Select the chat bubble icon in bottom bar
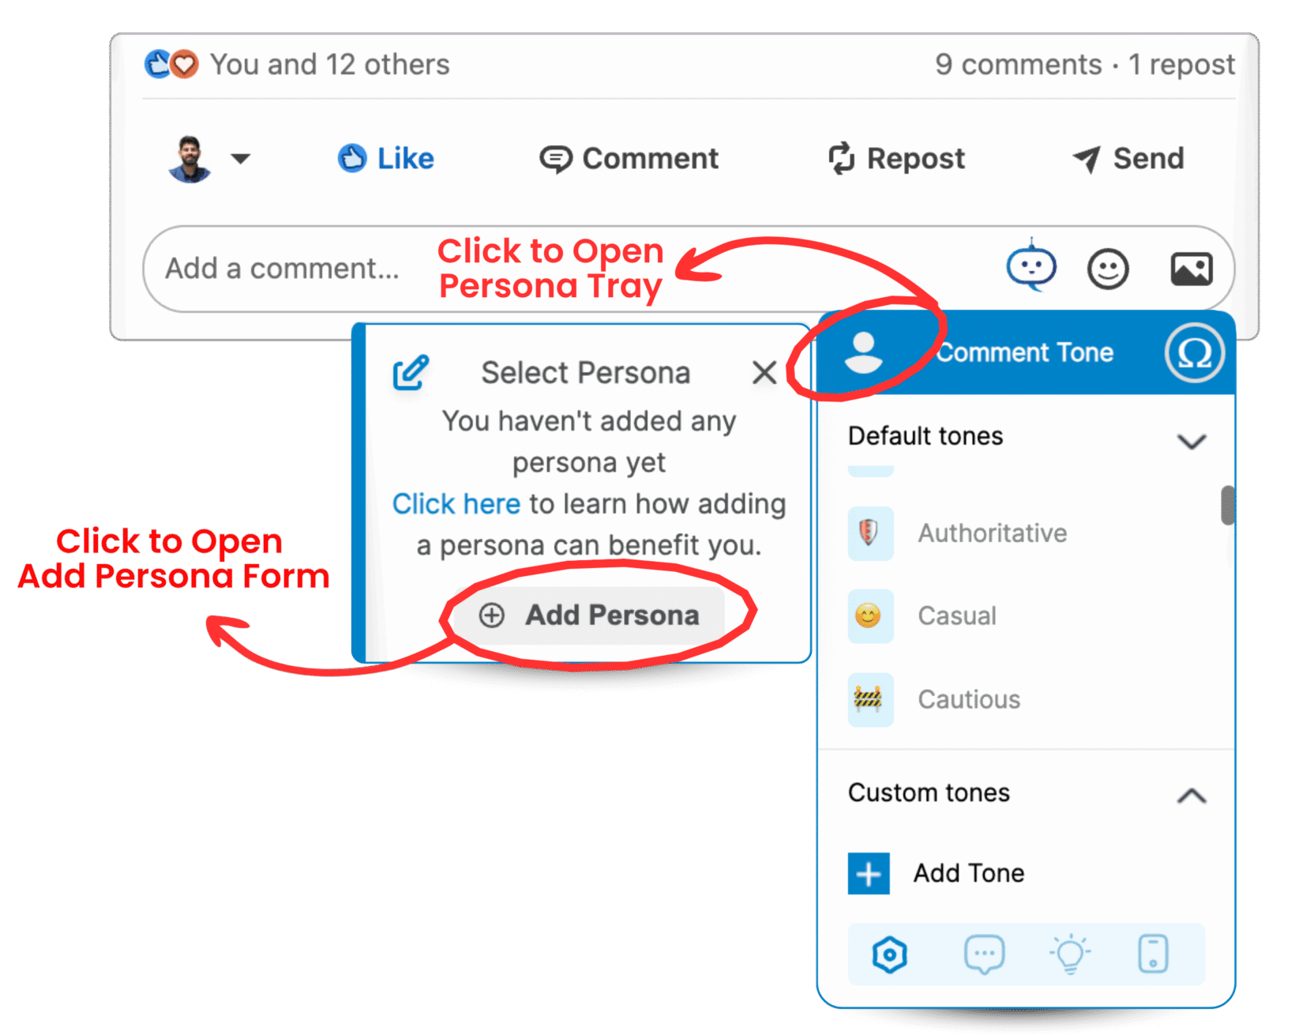 click(984, 954)
